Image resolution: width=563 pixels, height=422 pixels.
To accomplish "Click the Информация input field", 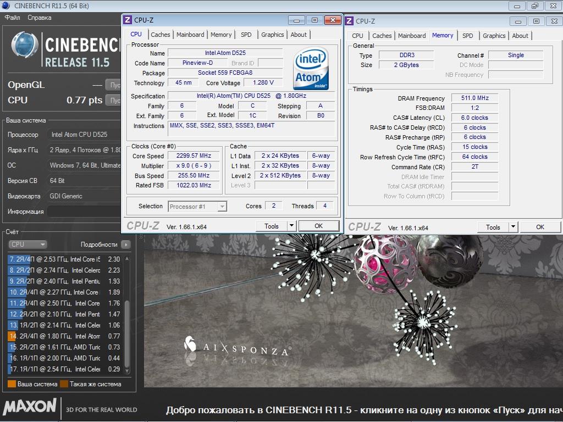I will coord(84,212).
